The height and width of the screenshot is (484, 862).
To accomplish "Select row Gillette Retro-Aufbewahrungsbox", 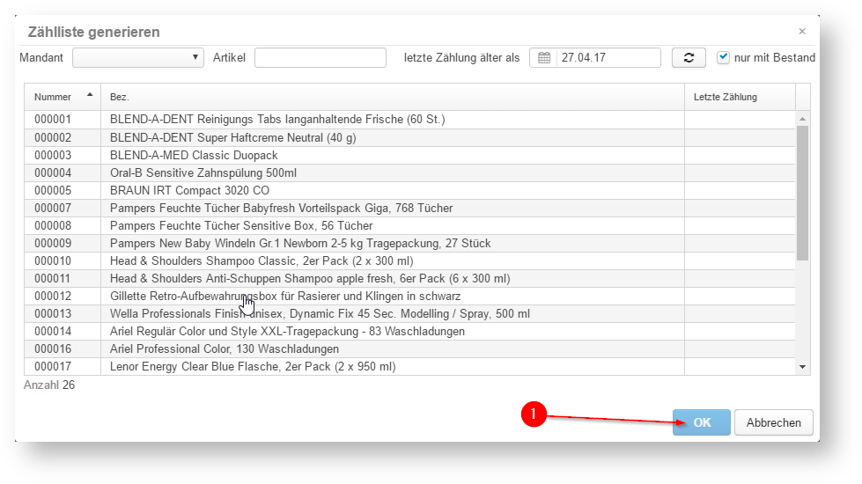I will pos(409,296).
